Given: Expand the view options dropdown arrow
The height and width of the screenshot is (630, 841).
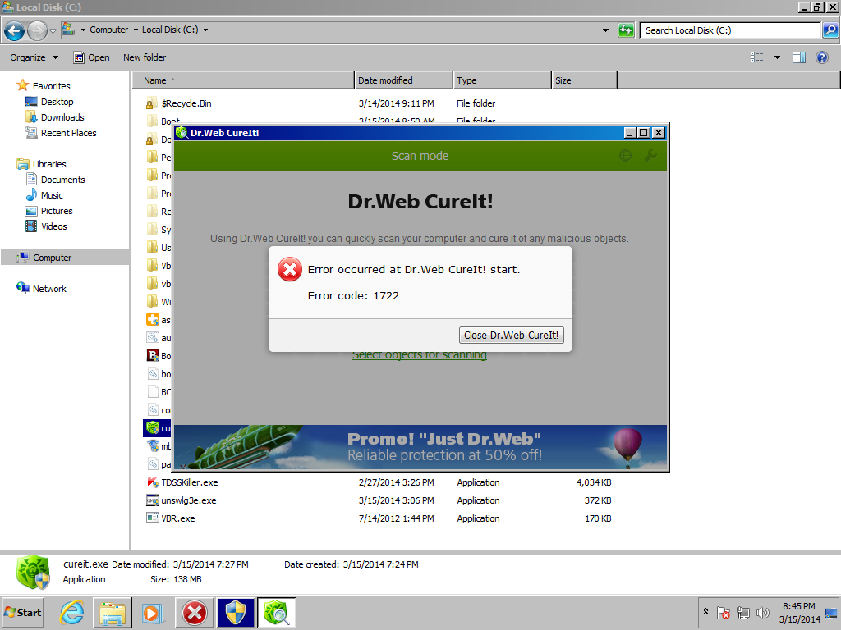Looking at the screenshot, I should point(777,57).
